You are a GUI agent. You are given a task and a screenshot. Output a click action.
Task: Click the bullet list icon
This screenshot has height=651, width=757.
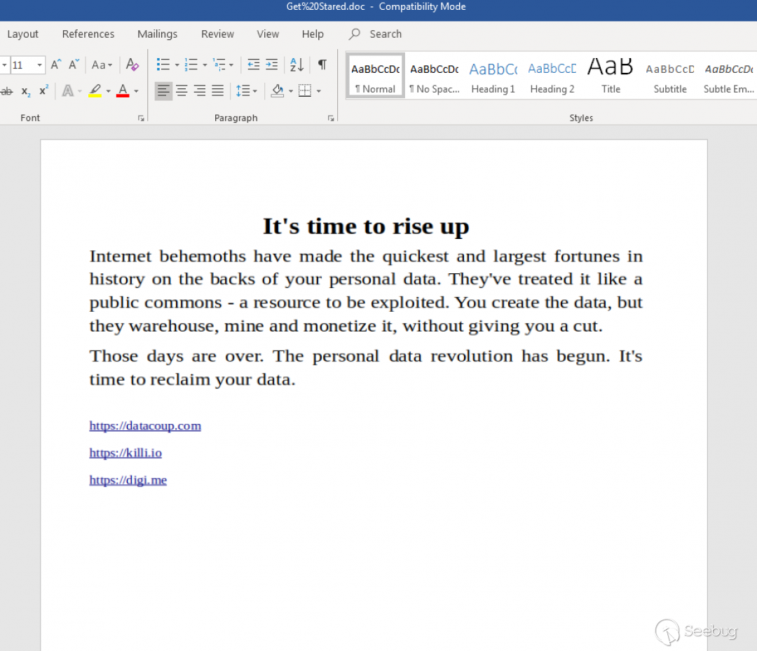click(163, 65)
